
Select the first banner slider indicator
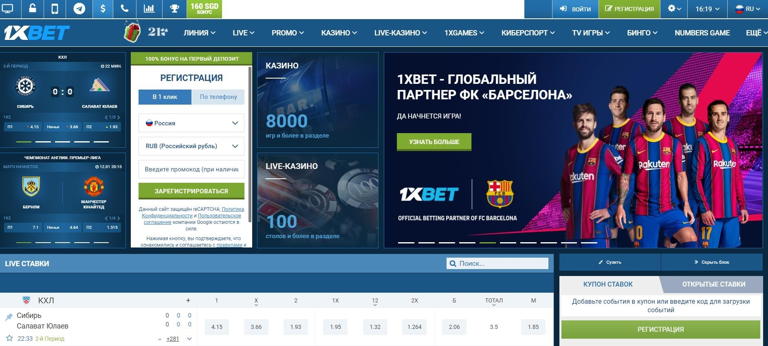point(406,243)
